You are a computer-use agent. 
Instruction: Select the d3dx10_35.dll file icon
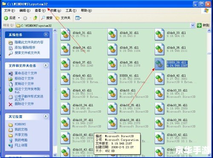coord(112,108)
